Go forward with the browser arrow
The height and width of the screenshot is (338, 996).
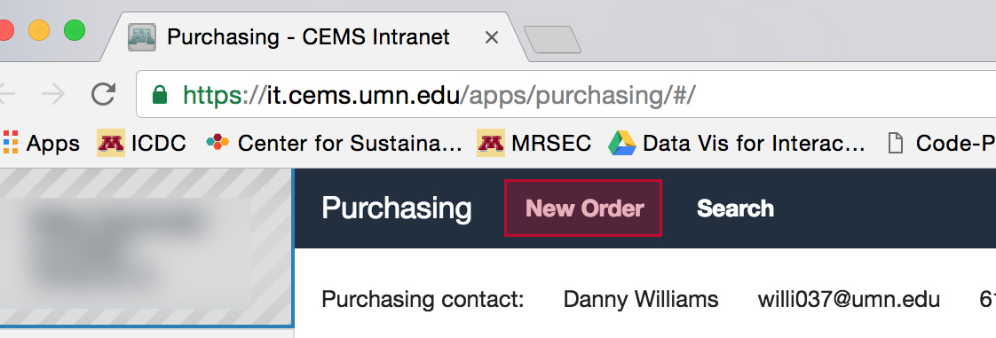point(54,95)
